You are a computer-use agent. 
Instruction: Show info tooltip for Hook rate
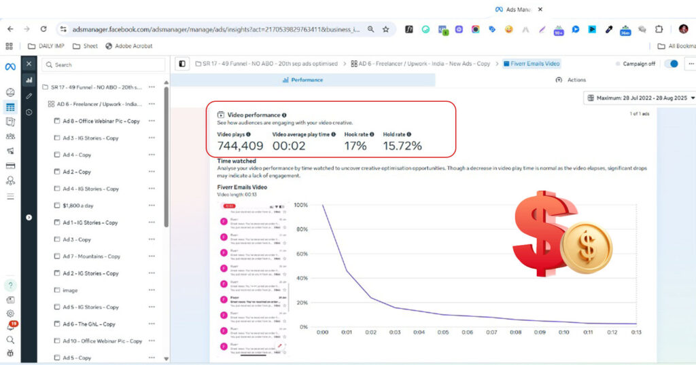click(372, 134)
